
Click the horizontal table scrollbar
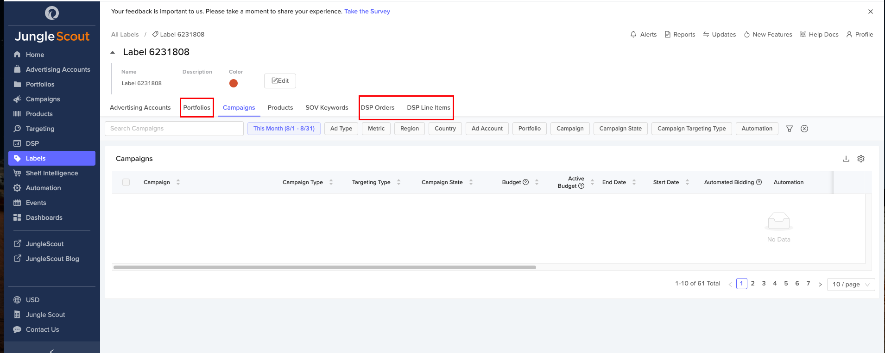point(325,267)
